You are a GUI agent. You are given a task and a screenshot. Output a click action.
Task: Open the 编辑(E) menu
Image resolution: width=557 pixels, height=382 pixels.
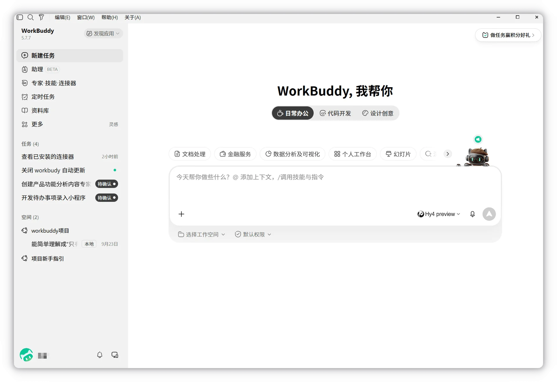click(x=62, y=17)
